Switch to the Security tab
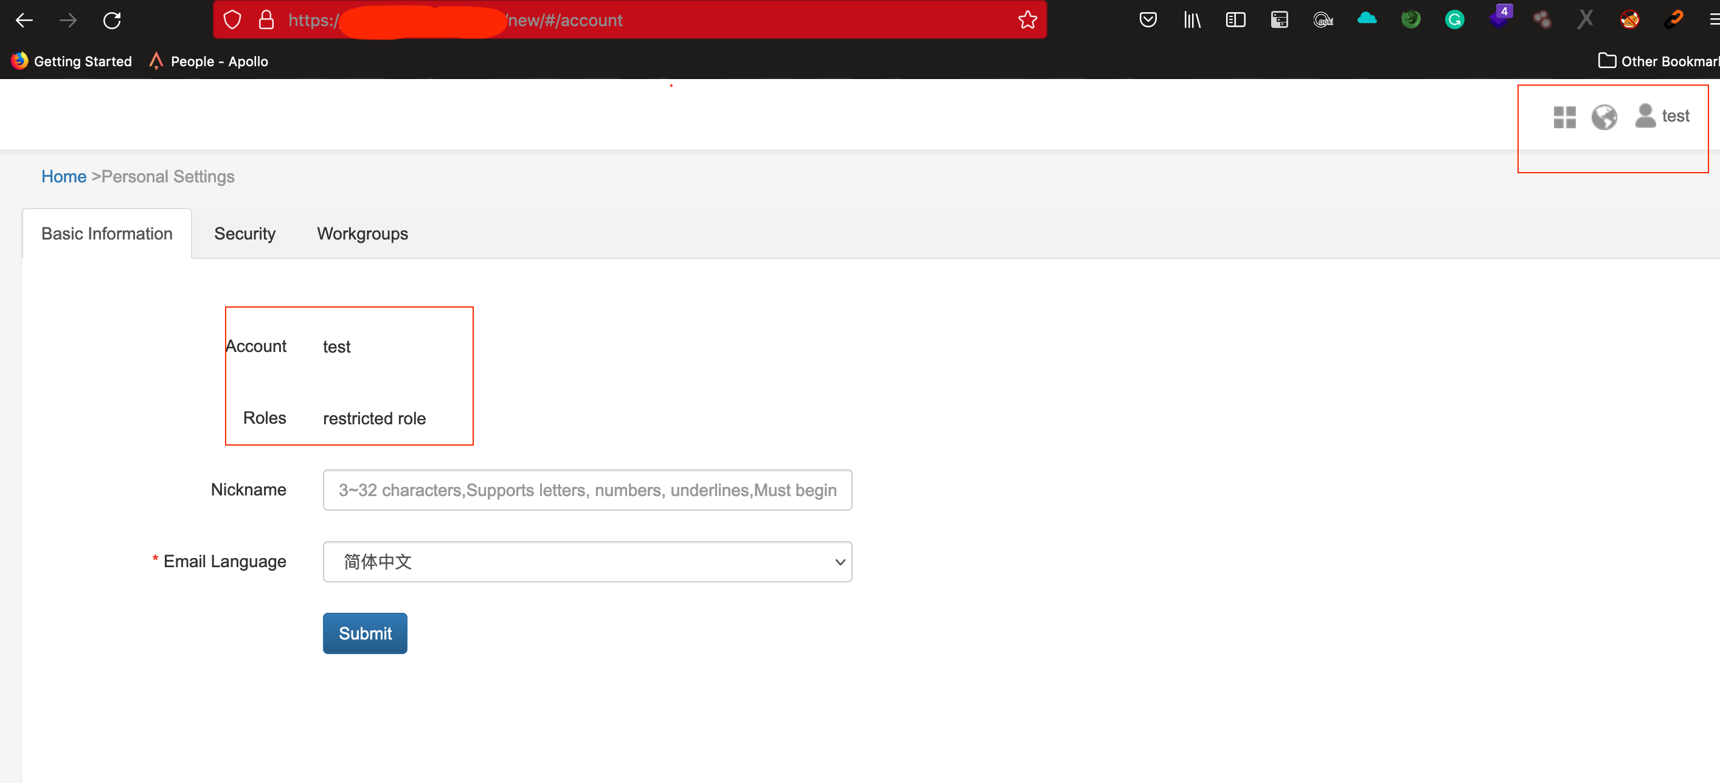The height and width of the screenshot is (783, 1720). click(244, 233)
